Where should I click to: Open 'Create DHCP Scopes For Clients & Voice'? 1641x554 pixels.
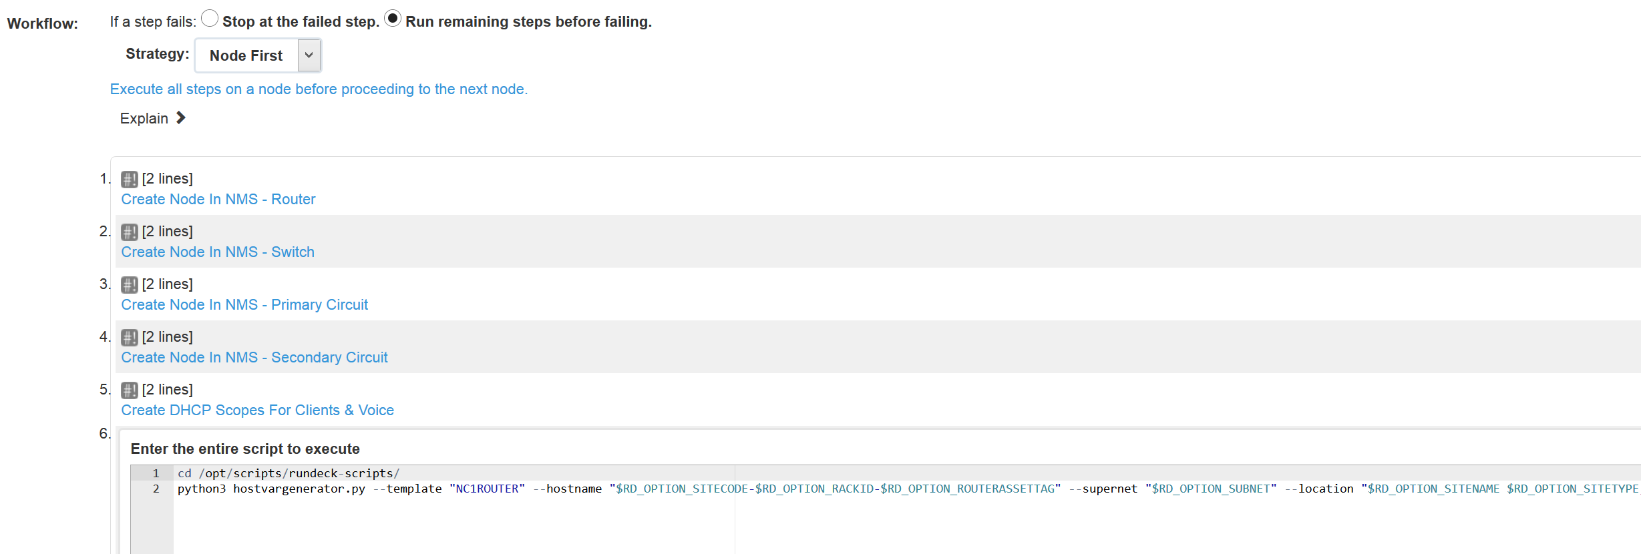pos(257,410)
